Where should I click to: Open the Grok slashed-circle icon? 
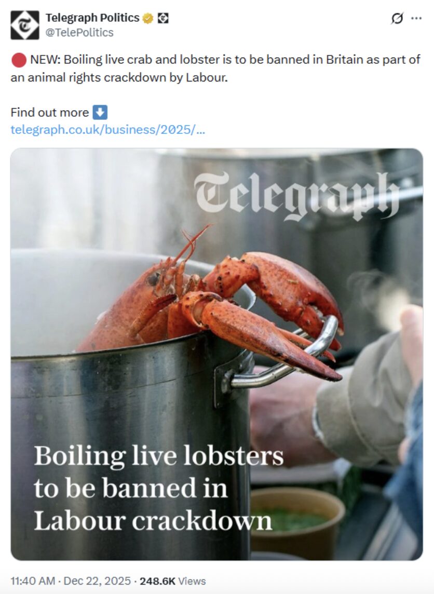coord(397,18)
